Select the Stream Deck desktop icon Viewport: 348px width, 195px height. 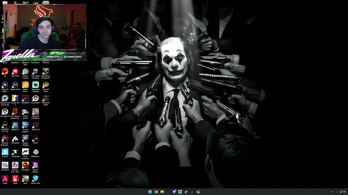tap(15, 86)
